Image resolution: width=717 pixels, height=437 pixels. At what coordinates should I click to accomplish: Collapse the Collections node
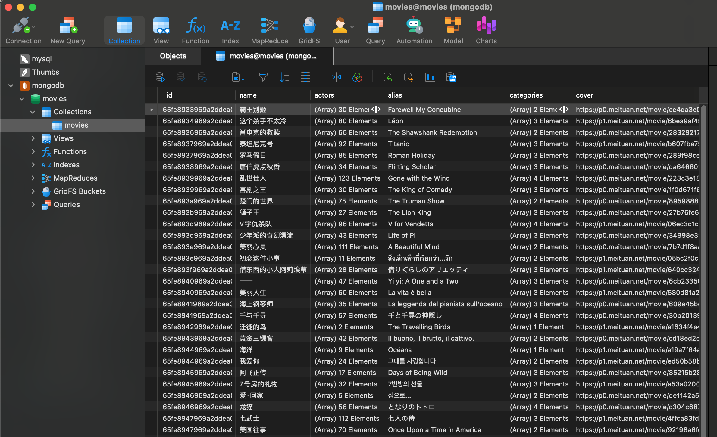33,112
